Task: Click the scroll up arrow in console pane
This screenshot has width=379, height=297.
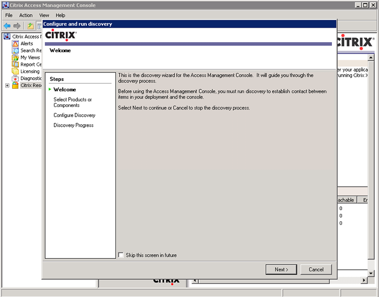Action: 371,57
